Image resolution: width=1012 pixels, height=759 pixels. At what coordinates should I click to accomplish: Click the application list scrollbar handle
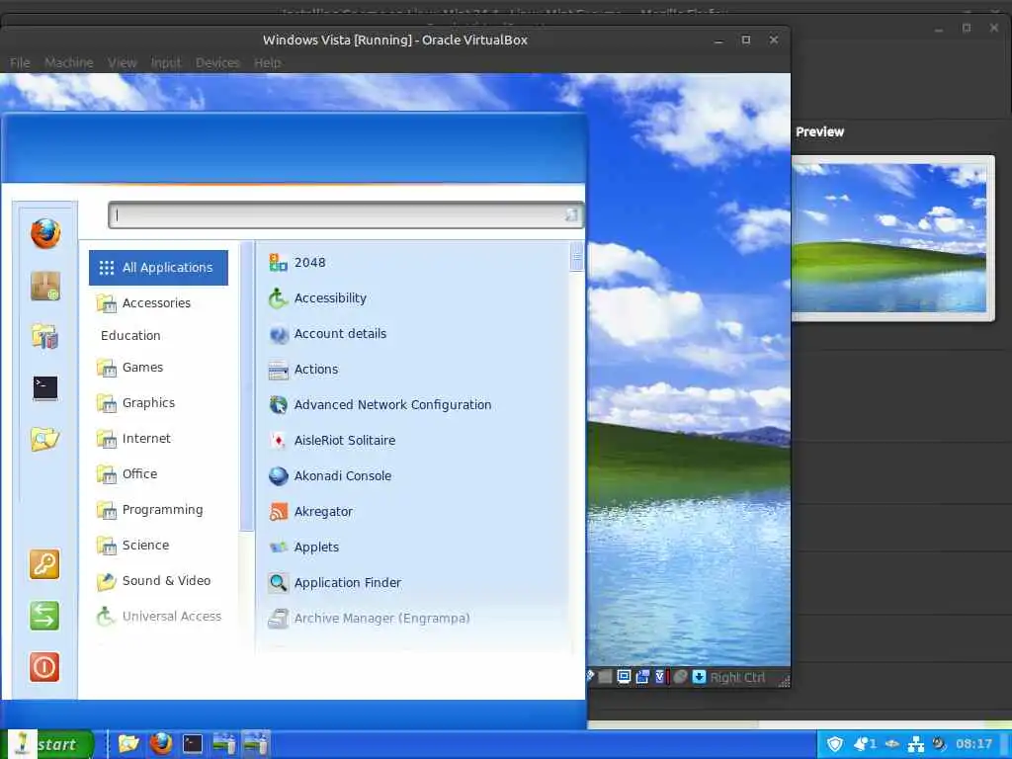576,258
